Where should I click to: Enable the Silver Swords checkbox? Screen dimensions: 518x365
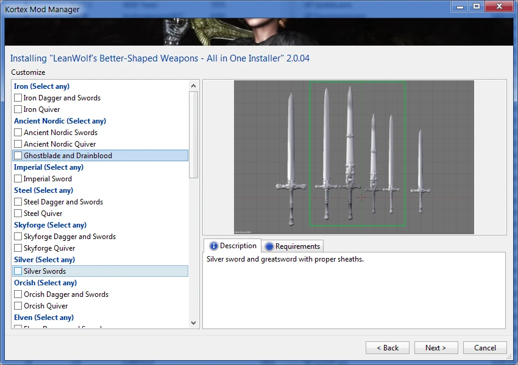[18, 271]
